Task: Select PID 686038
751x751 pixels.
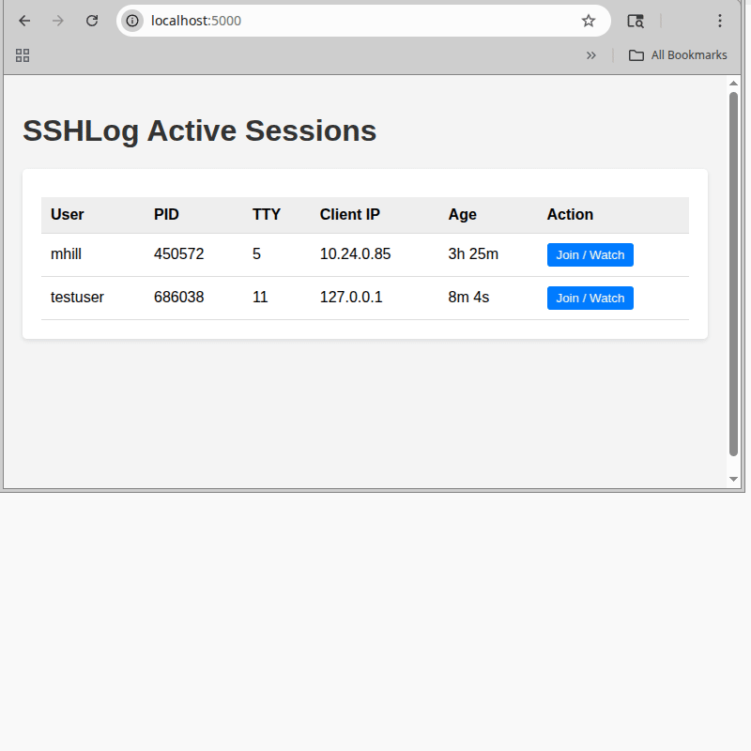Action: coord(178,297)
